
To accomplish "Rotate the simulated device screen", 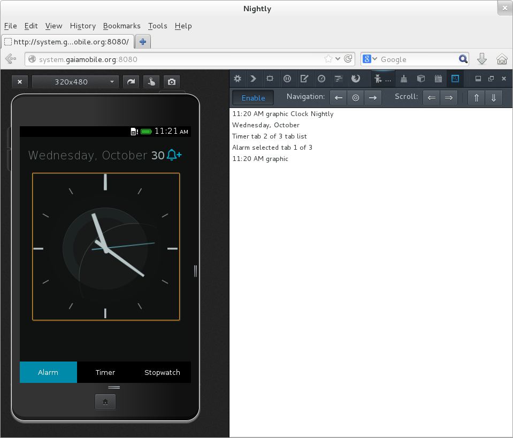I will (x=131, y=82).
